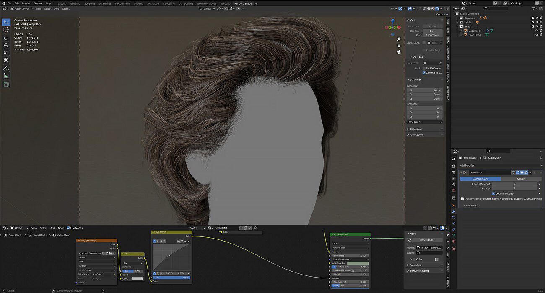
Task: Uncheck Use Nodes checkbox
Action: [68, 228]
